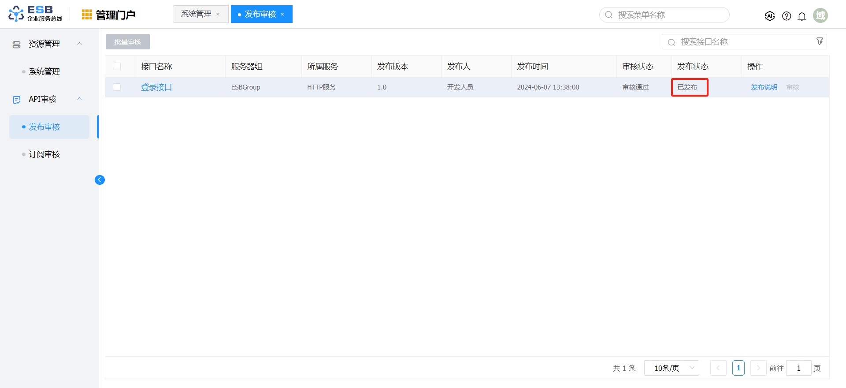Screen dimensions: 846x388
Task: Check the 登录接口 row checkbox
Action: [117, 87]
